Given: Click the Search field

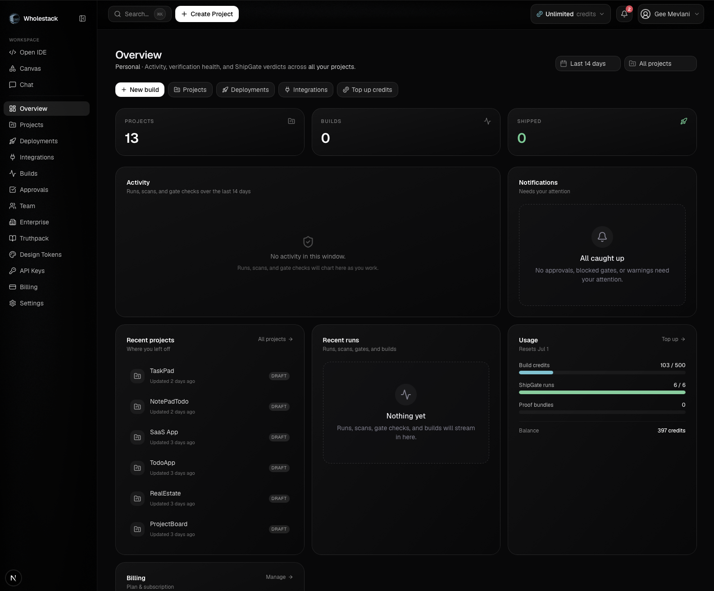Looking at the screenshot, I should pos(140,14).
